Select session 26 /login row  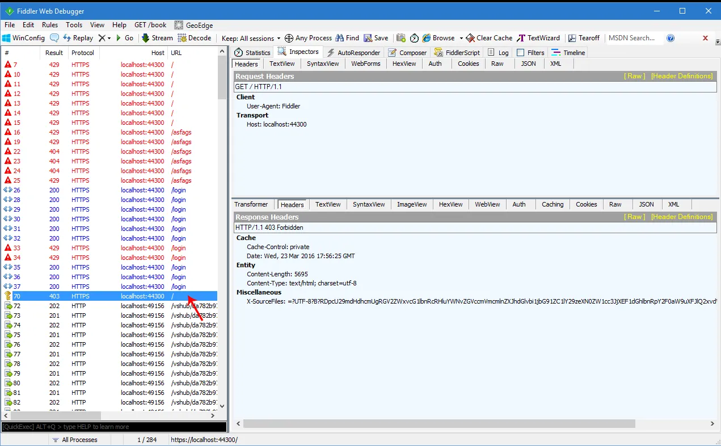[x=109, y=190]
